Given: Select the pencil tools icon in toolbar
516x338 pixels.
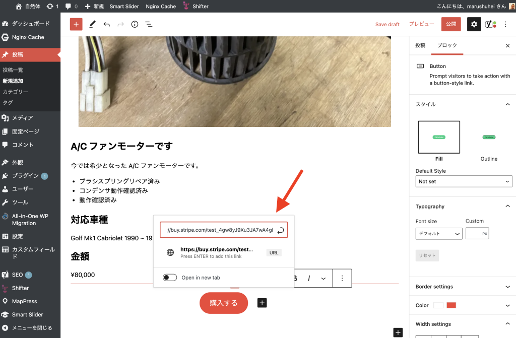Looking at the screenshot, I should [x=92, y=24].
